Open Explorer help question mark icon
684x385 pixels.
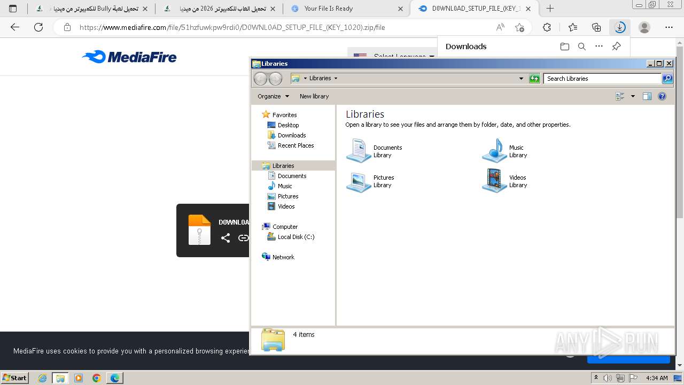coord(662,96)
